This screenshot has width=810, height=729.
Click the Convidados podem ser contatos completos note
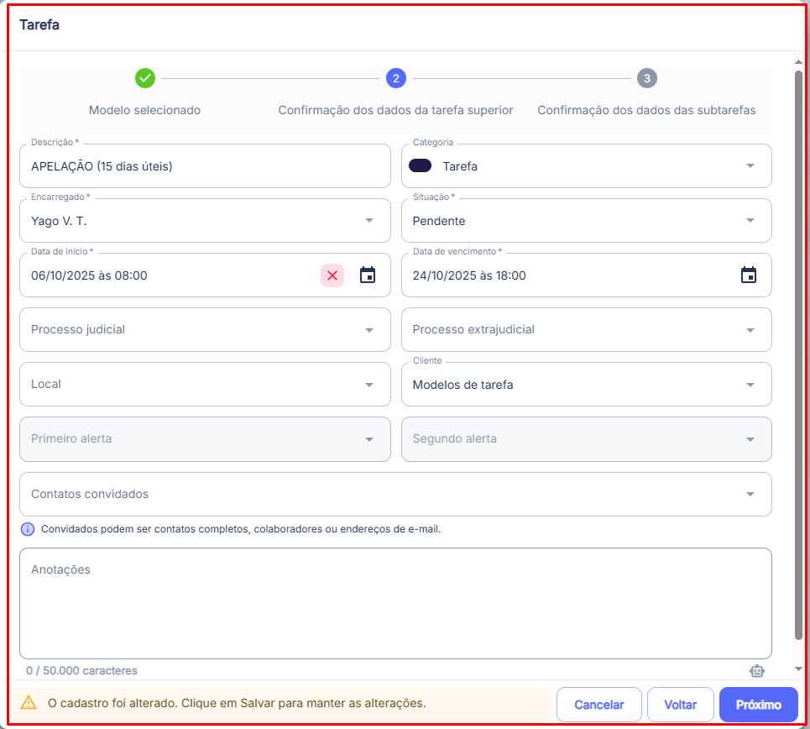(241, 529)
